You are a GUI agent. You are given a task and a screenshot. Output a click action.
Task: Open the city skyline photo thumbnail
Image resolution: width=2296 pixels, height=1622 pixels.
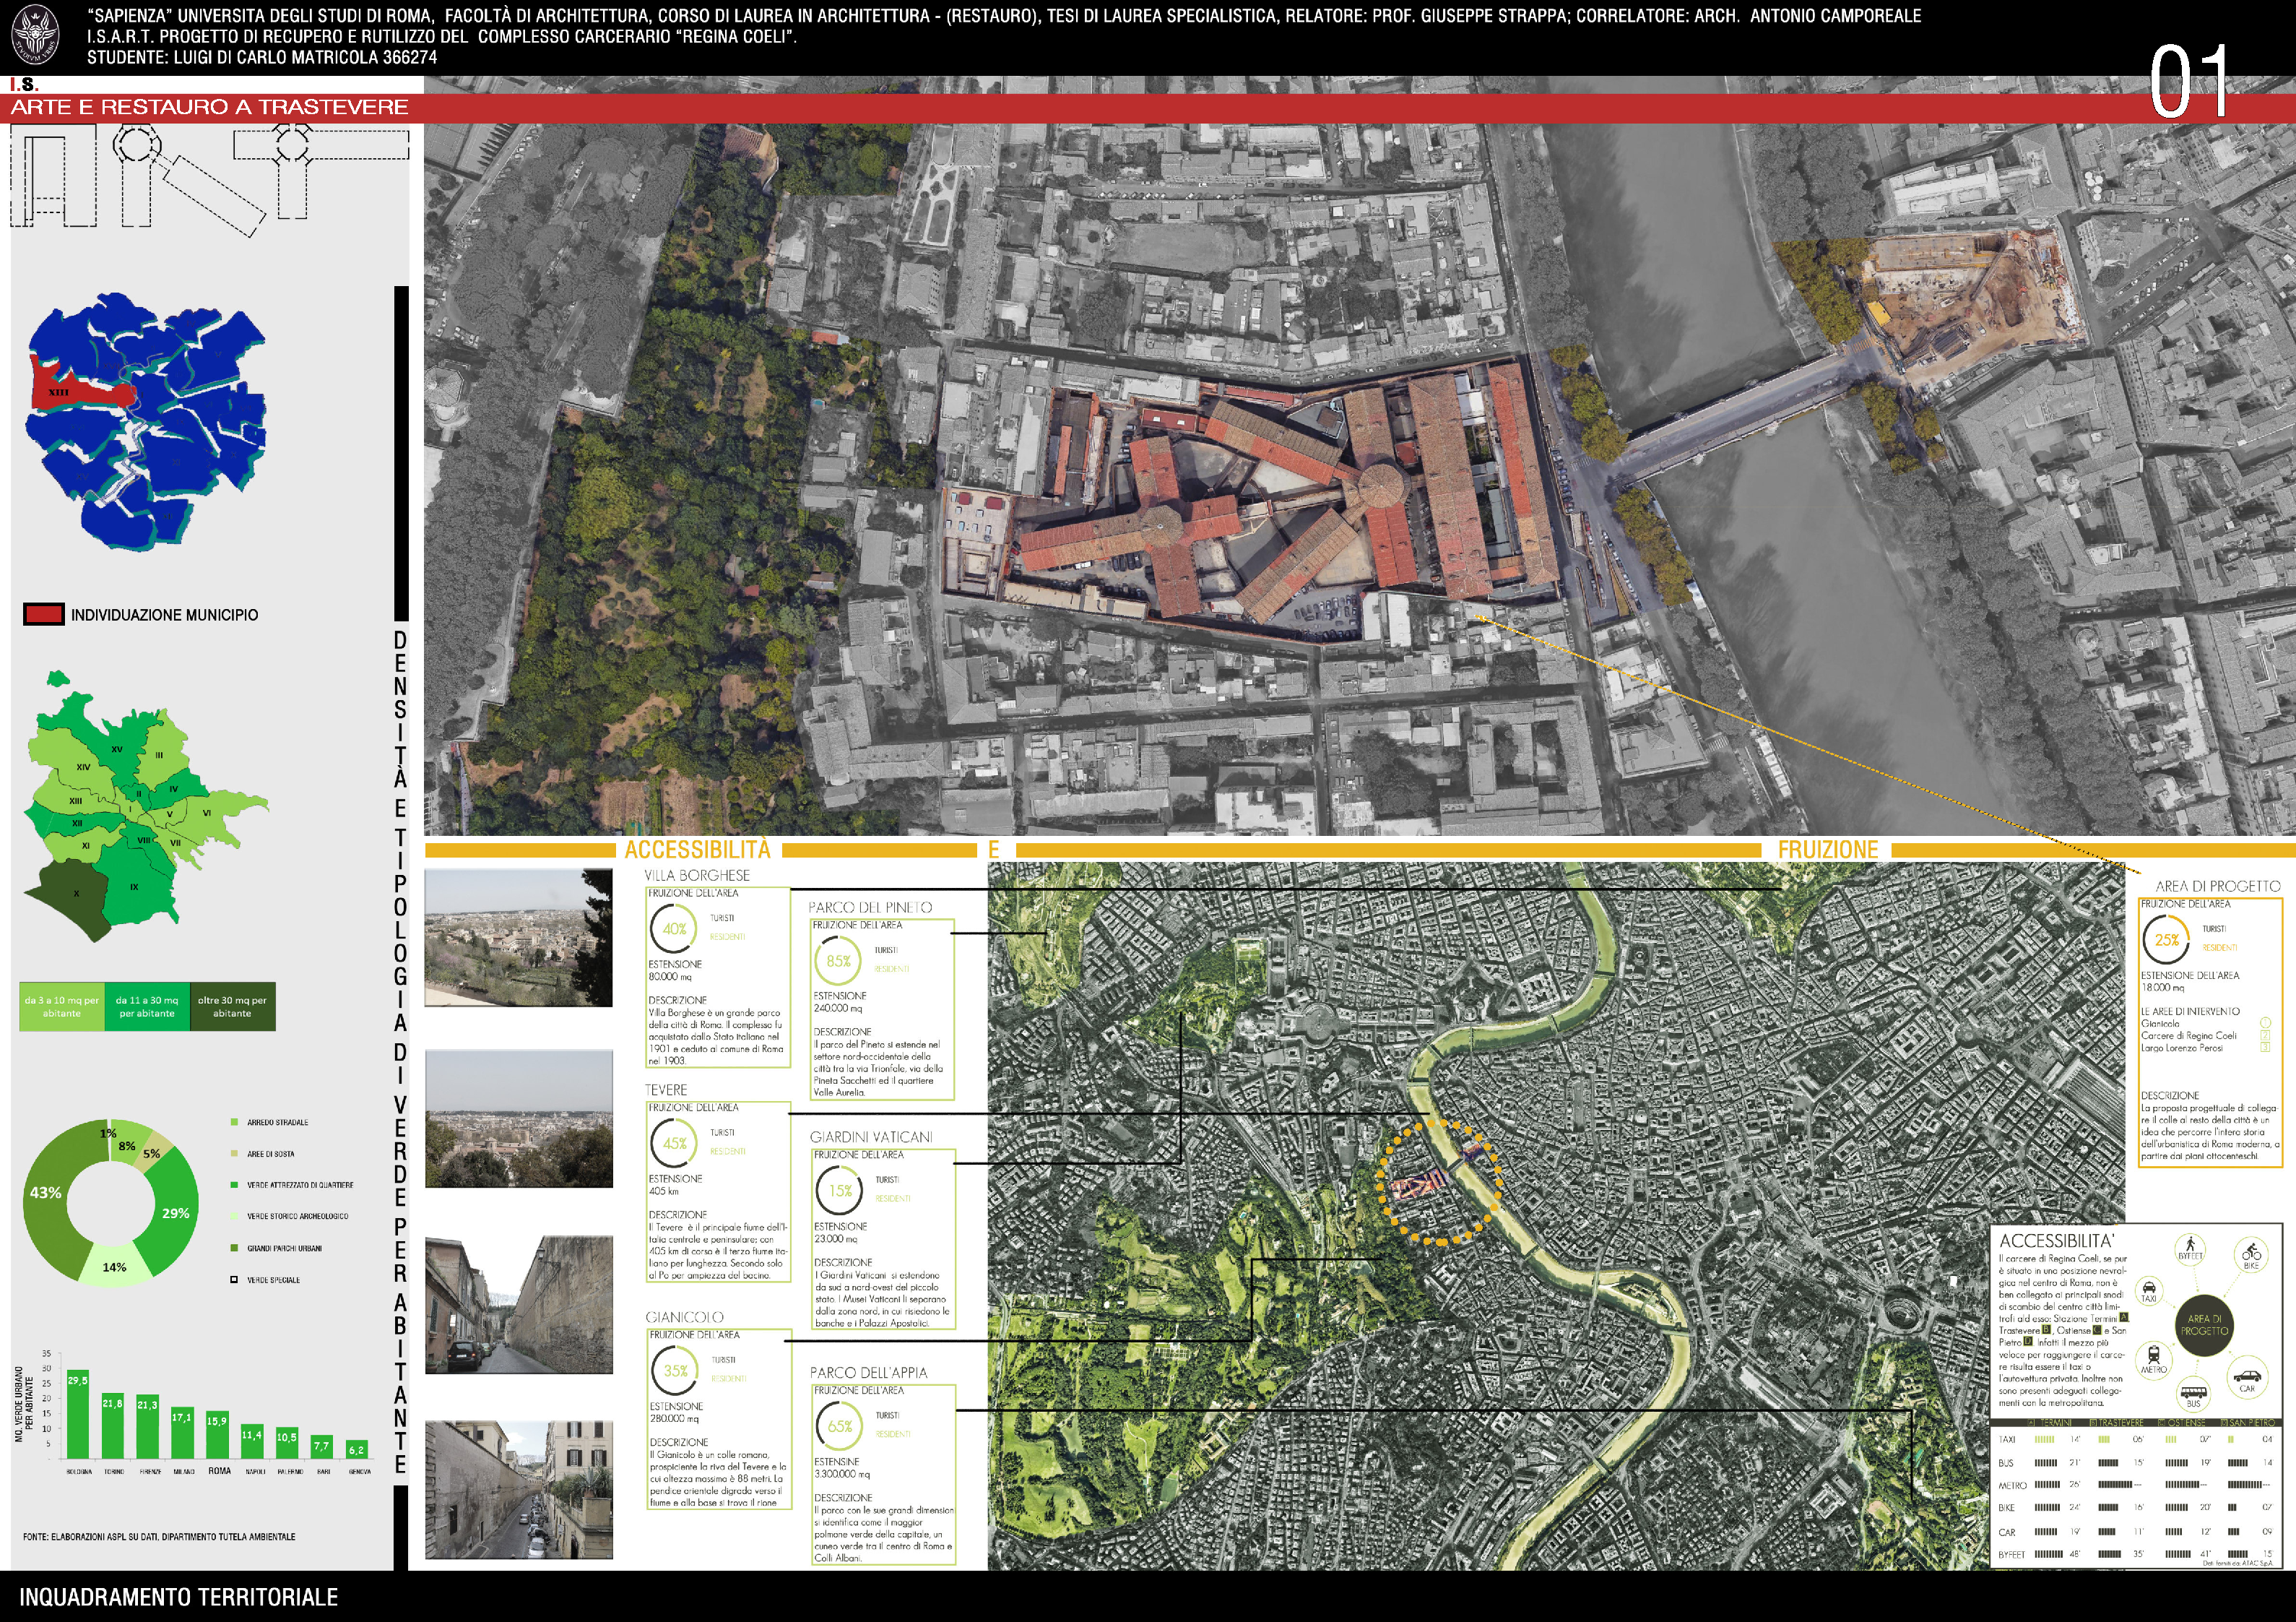(519, 1118)
